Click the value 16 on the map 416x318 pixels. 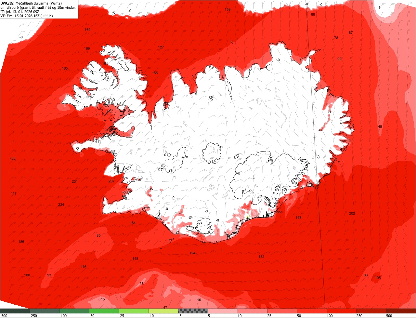click(x=199, y=300)
